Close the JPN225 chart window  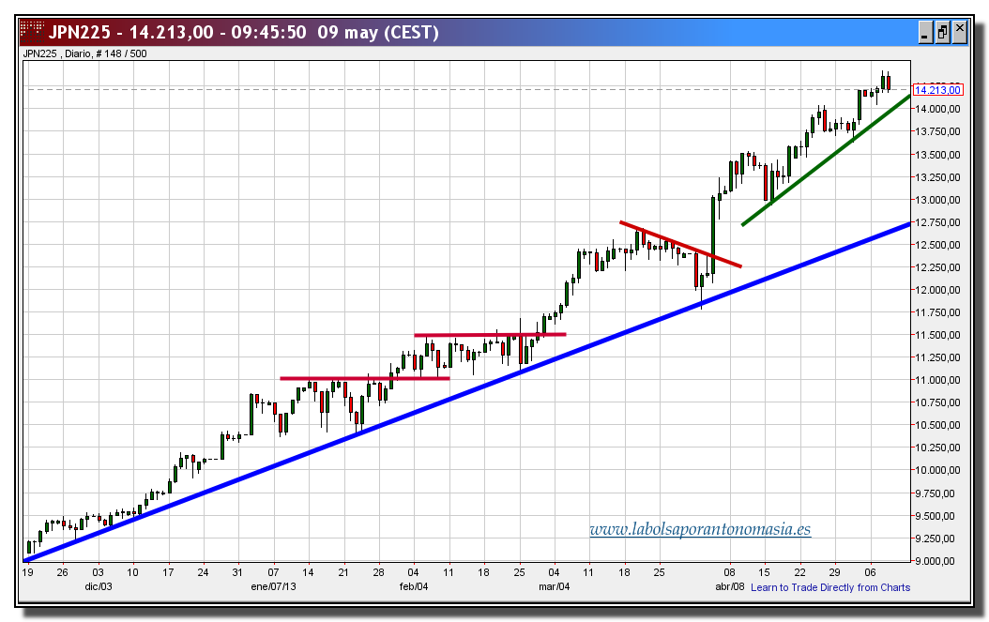[959, 30]
